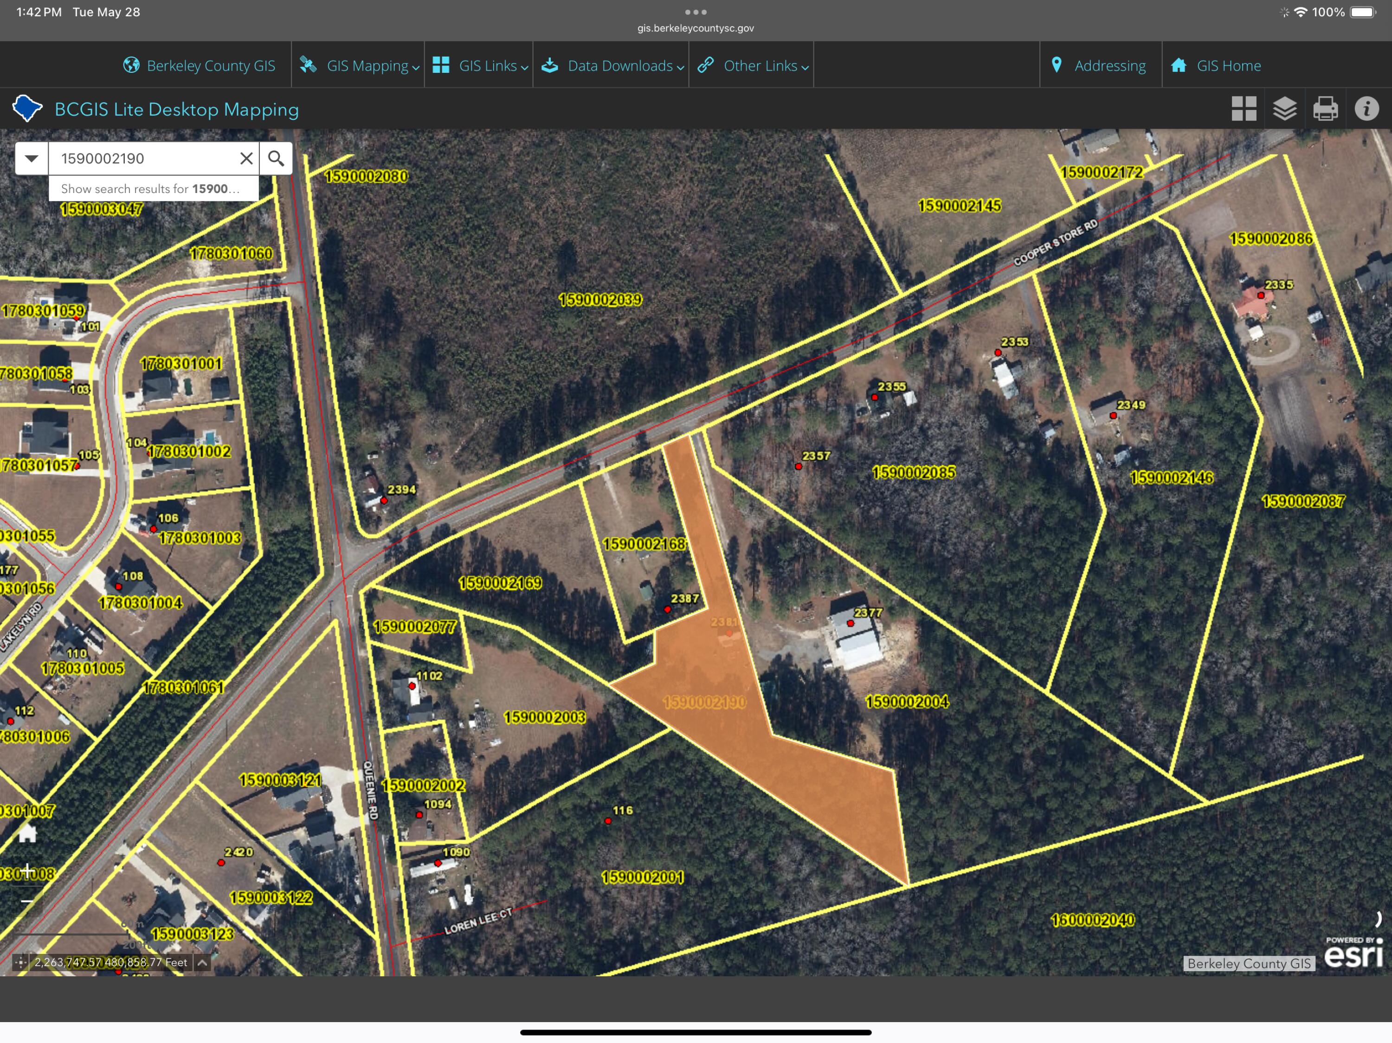Click the search magnifier button
This screenshot has width=1392, height=1043.
[x=276, y=159]
